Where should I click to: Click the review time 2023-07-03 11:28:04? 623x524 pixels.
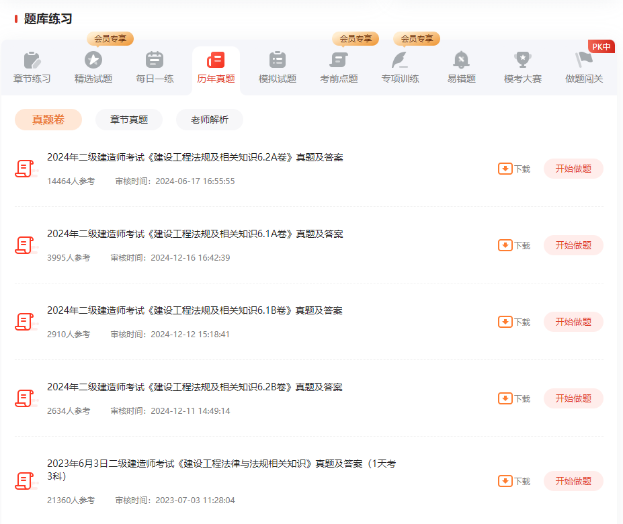point(195,500)
